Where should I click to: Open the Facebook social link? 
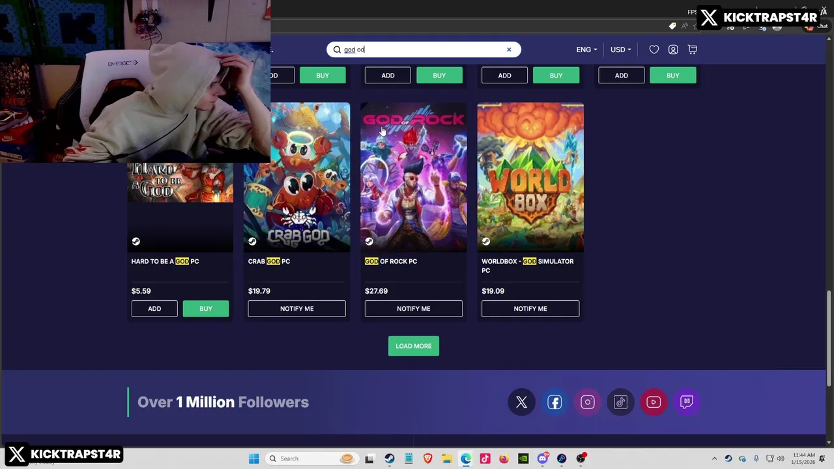pos(554,402)
